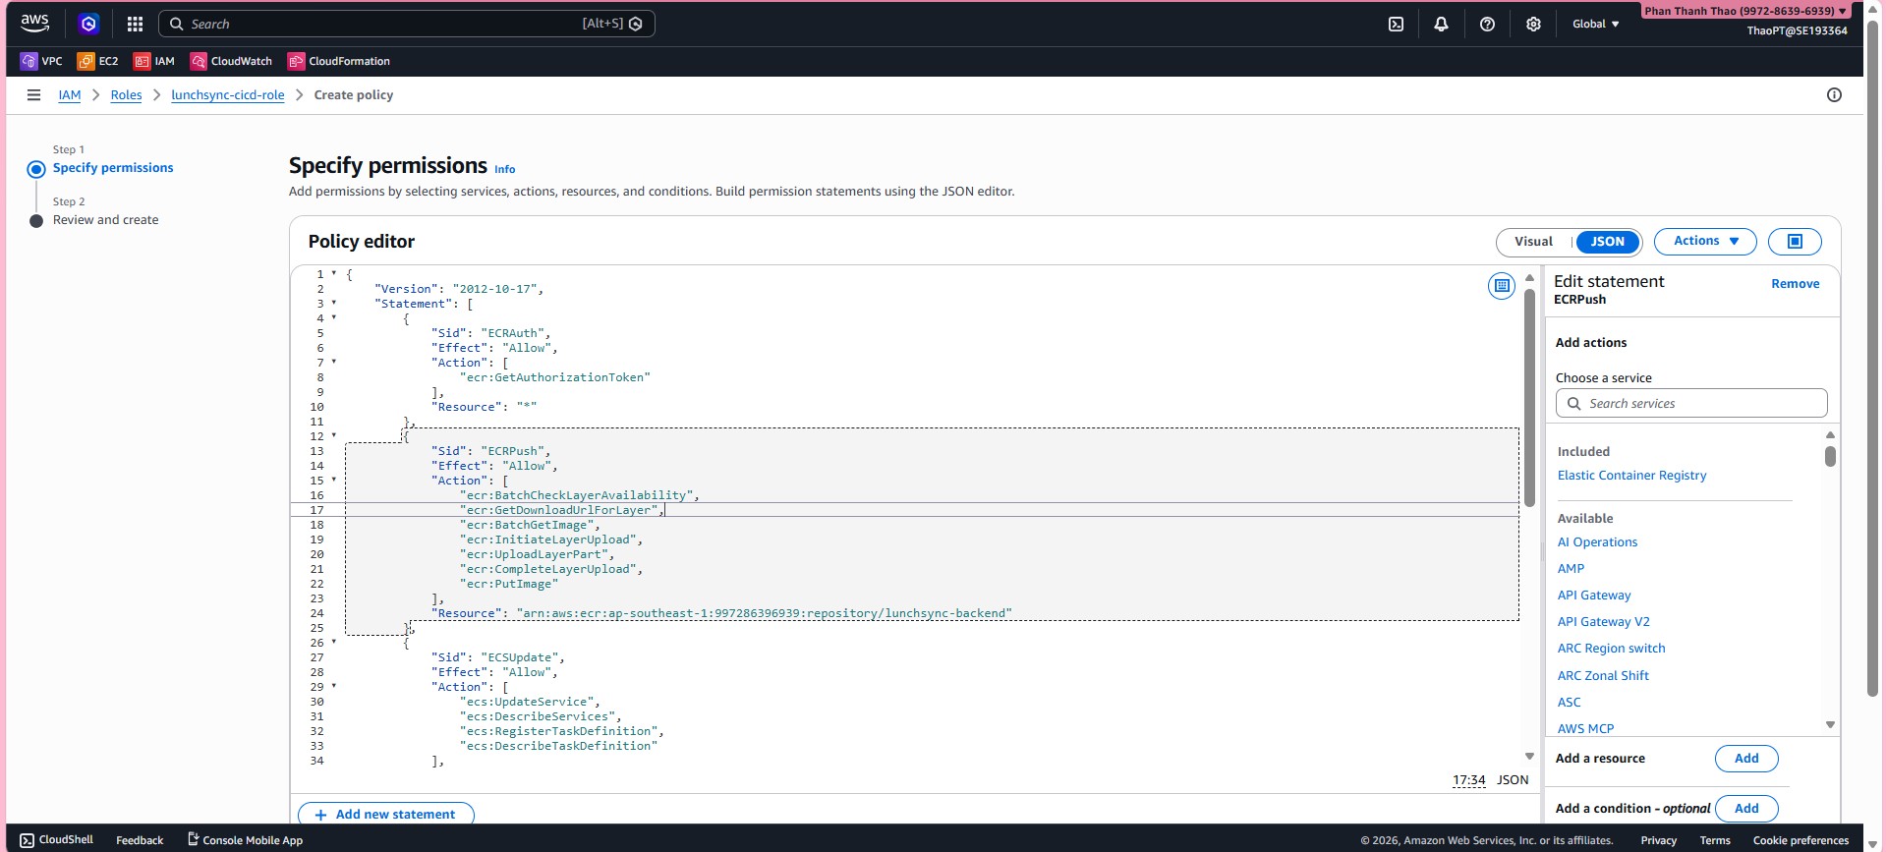The width and height of the screenshot is (1886, 852).
Task: Collapse the Action fold arrow on line 29
Action: pos(334,686)
